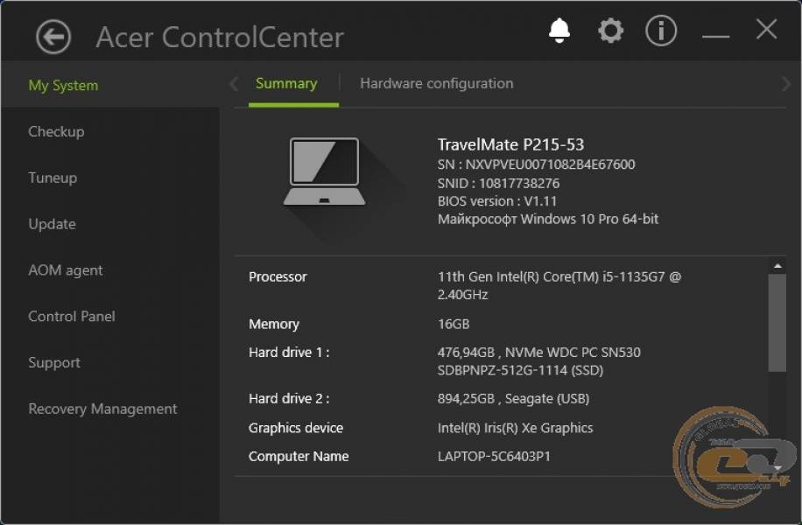Screen dimensions: 802x525
Task: Click the Processor label
Action: 278,276
